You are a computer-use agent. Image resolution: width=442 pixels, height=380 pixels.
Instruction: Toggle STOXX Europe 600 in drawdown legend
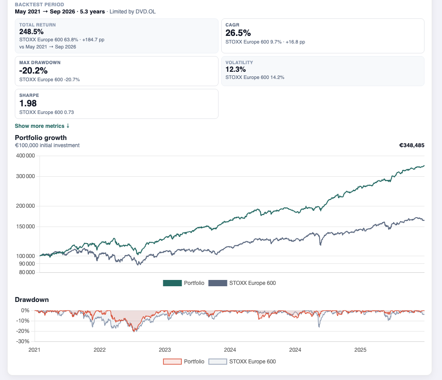point(242,362)
